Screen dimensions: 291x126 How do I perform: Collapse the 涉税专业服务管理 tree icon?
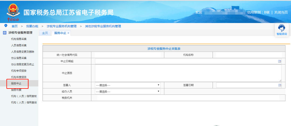coord(5,33)
